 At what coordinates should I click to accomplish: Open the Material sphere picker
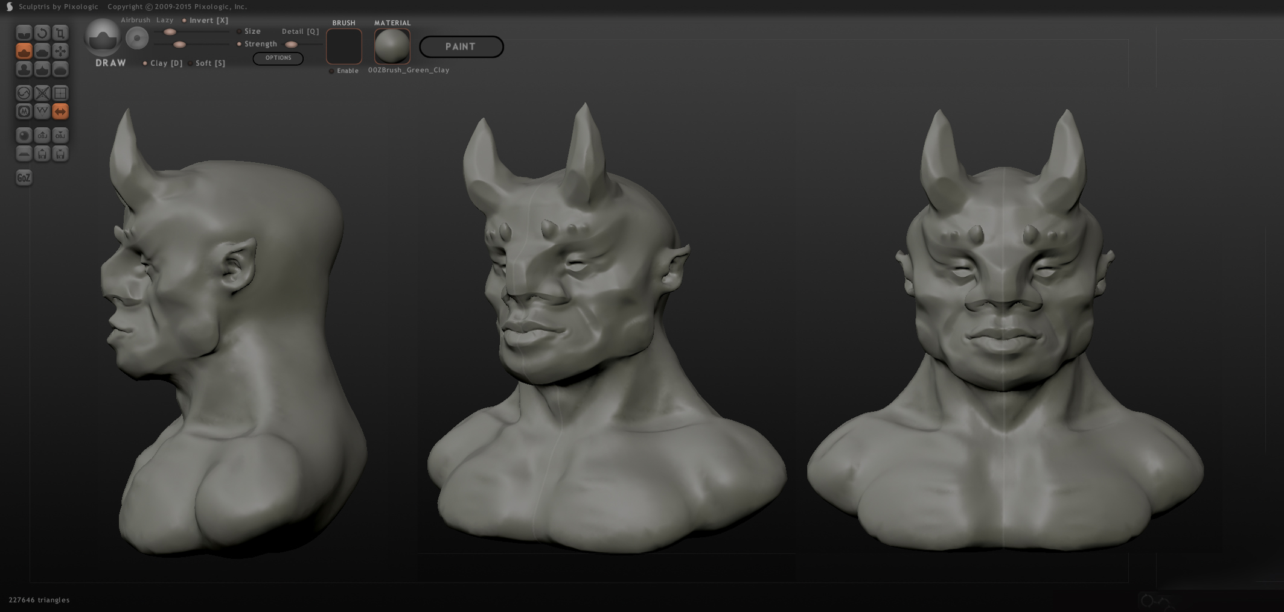point(392,46)
